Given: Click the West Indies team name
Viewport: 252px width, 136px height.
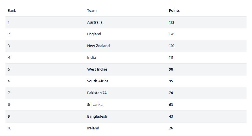Looking at the screenshot, I should tap(97, 69).
